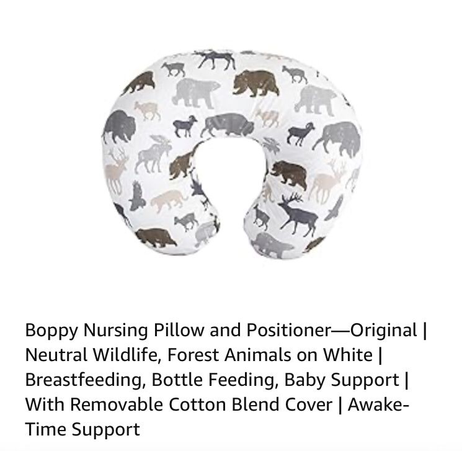Click the "Time Support" text on the last line

(x=82, y=429)
